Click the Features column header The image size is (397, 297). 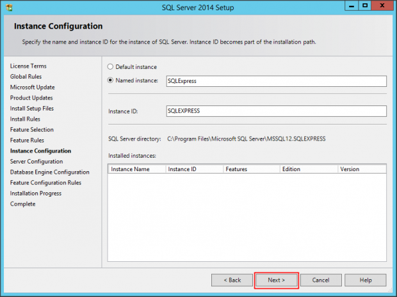pos(252,169)
